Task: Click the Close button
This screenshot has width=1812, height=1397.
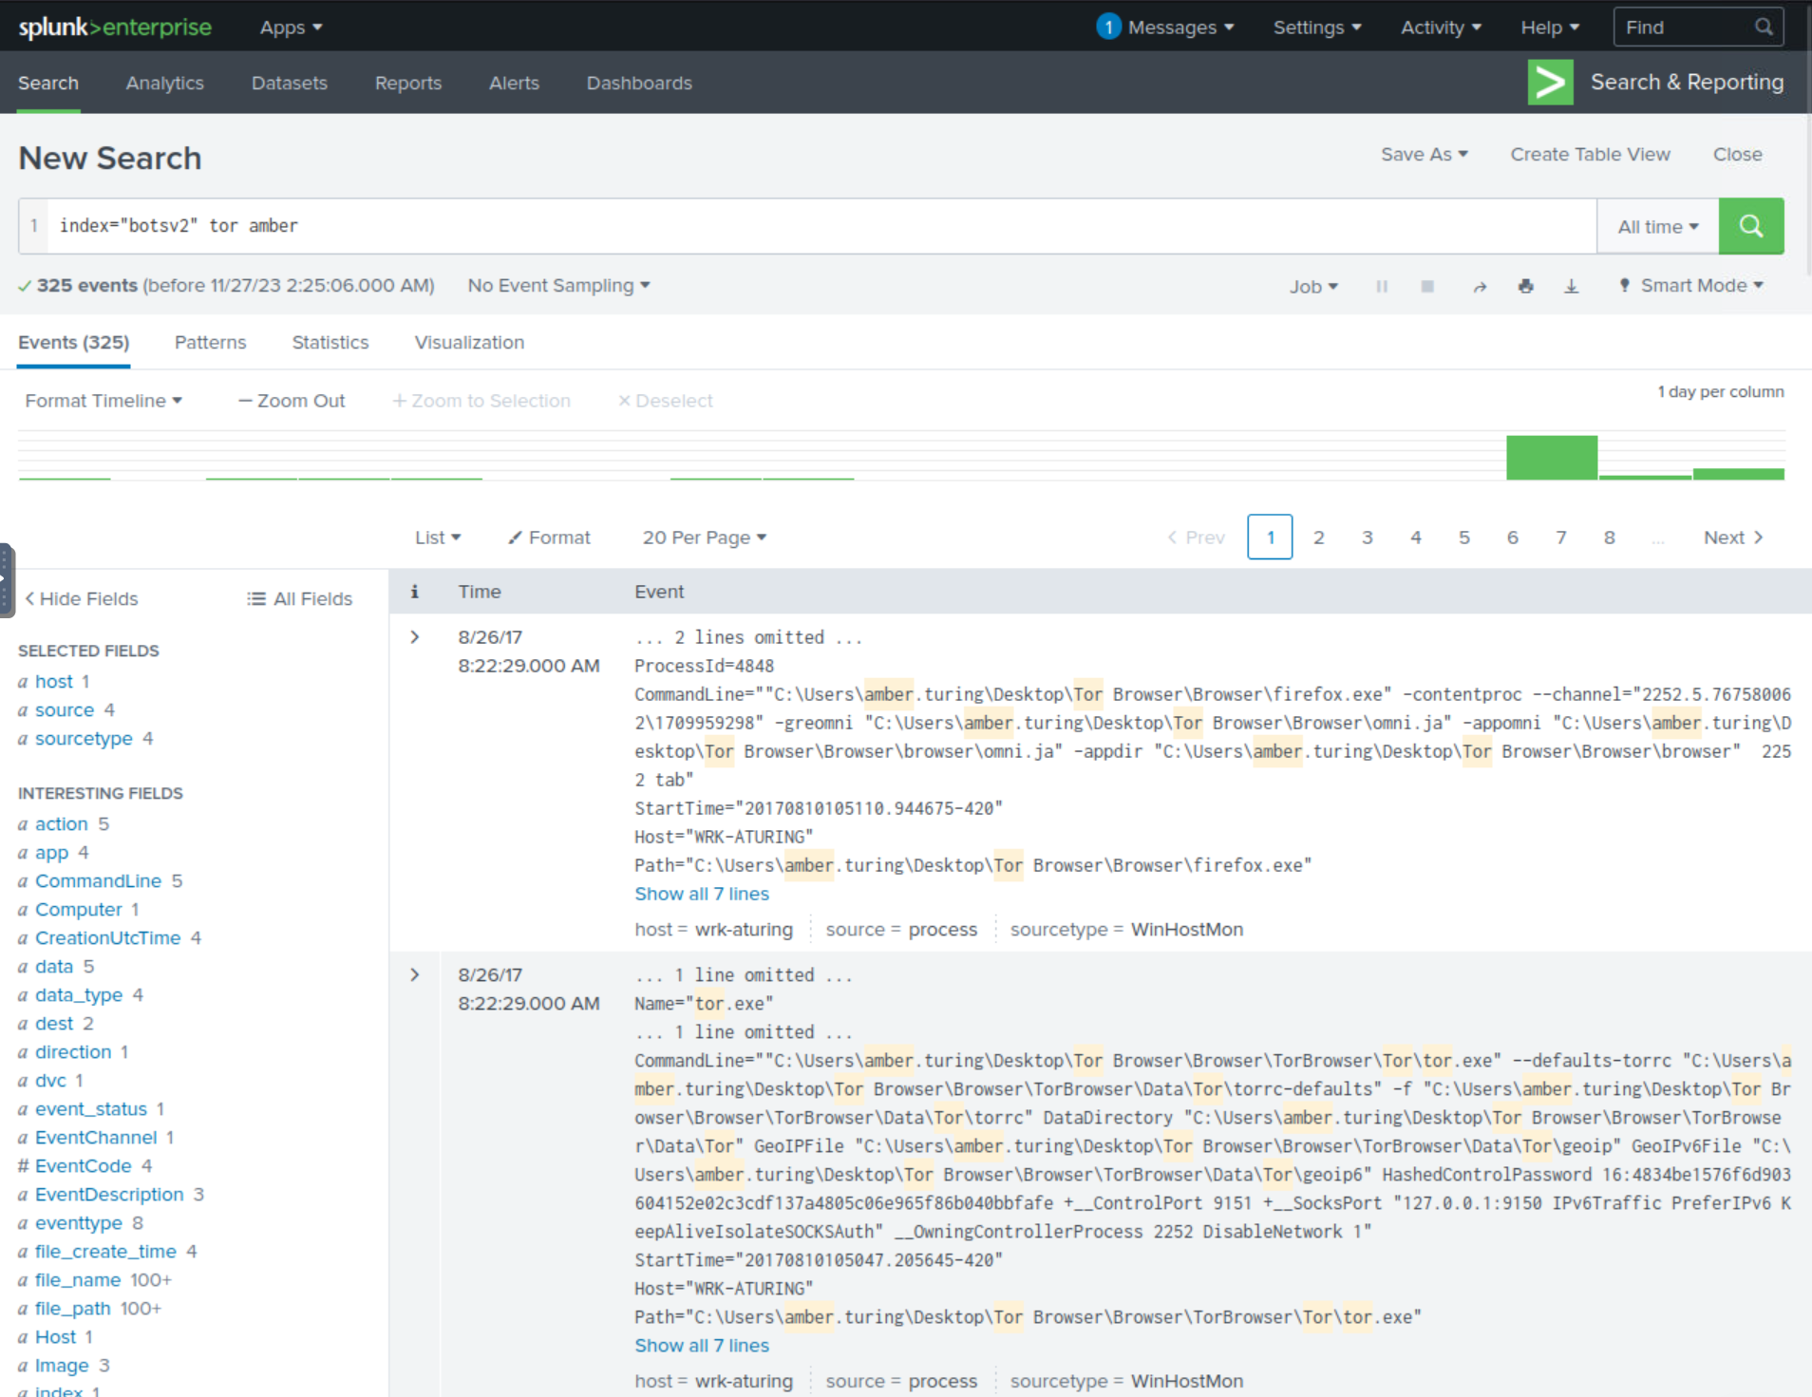Action: click(1737, 154)
